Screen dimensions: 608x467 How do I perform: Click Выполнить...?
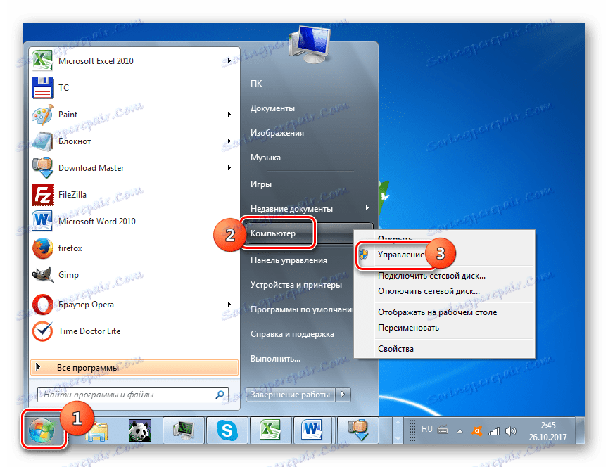point(275,359)
